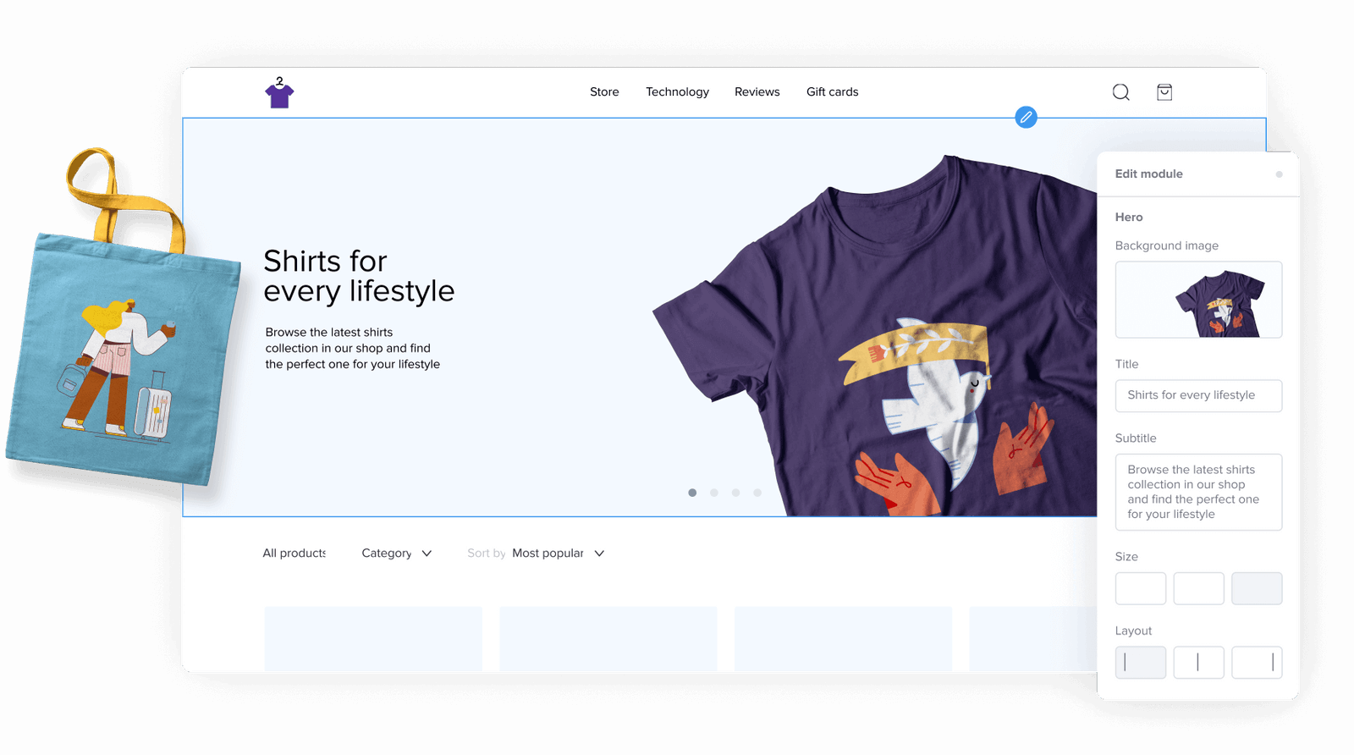Go to the Gift cards page
The image size is (1354, 755).
click(832, 92)
